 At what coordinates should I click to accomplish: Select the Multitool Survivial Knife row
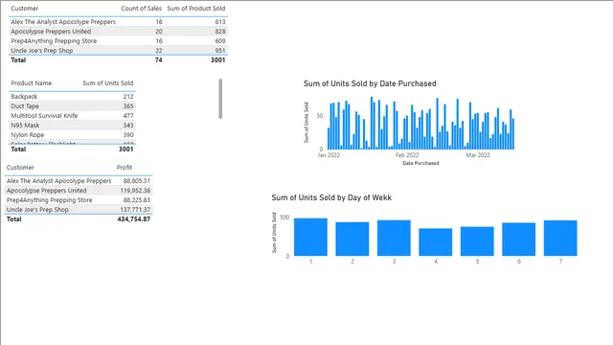[73, 116]
